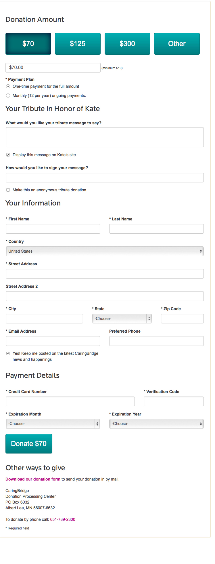Click the Verification Code field
215x564 pixels.
tap(174, 401)
